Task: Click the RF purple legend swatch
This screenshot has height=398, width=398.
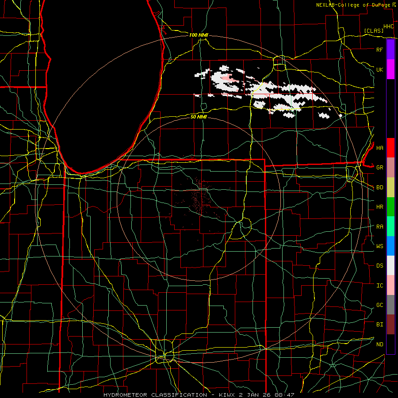Action: click(390, 50)
